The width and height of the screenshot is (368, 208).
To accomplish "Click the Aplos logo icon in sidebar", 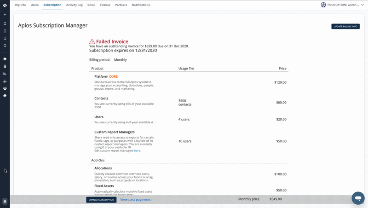I will [x=5, y=5].
